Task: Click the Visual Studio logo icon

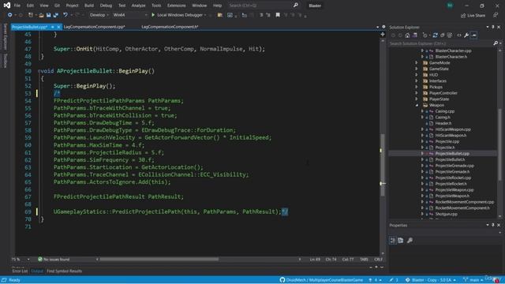Action: (7, 6)
